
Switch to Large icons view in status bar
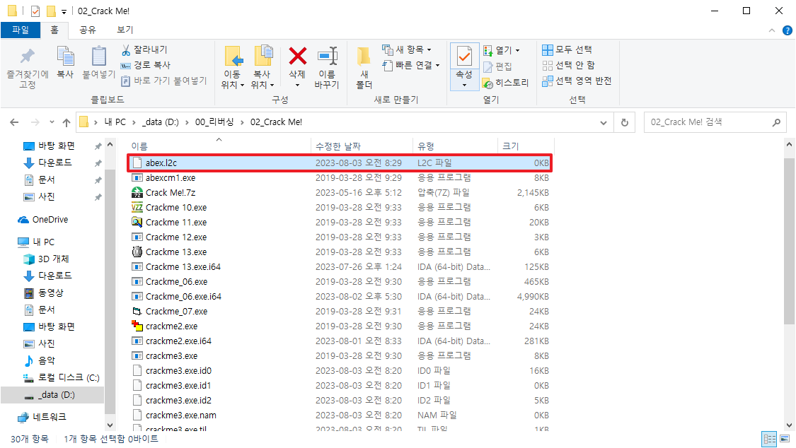point(786,439)
